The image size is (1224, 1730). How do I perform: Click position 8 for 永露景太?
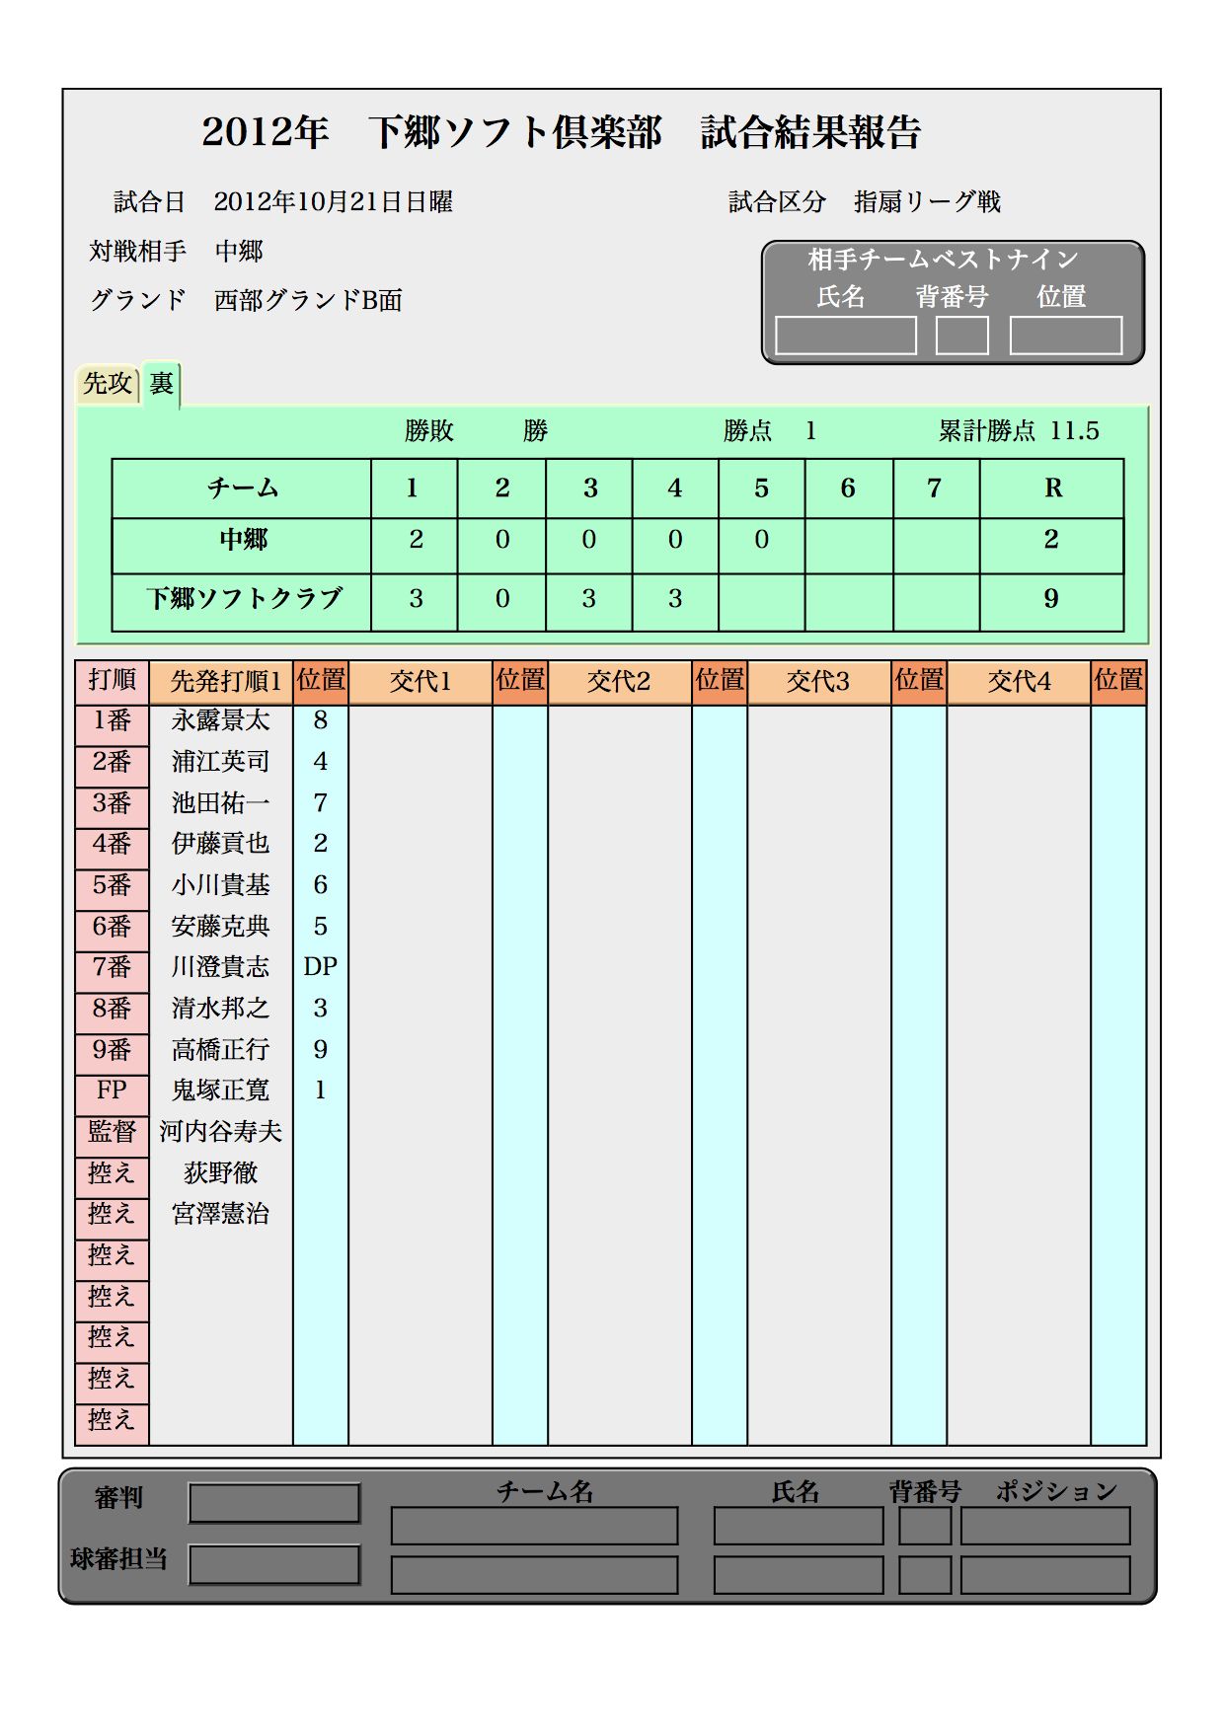(x=321, y=721)
